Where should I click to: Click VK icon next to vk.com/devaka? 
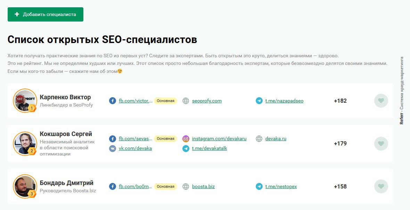(x=113, y=148)
